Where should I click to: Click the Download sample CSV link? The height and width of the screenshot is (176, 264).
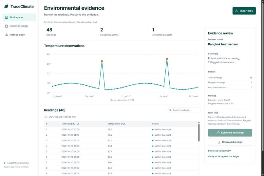(x=219, y=151)
